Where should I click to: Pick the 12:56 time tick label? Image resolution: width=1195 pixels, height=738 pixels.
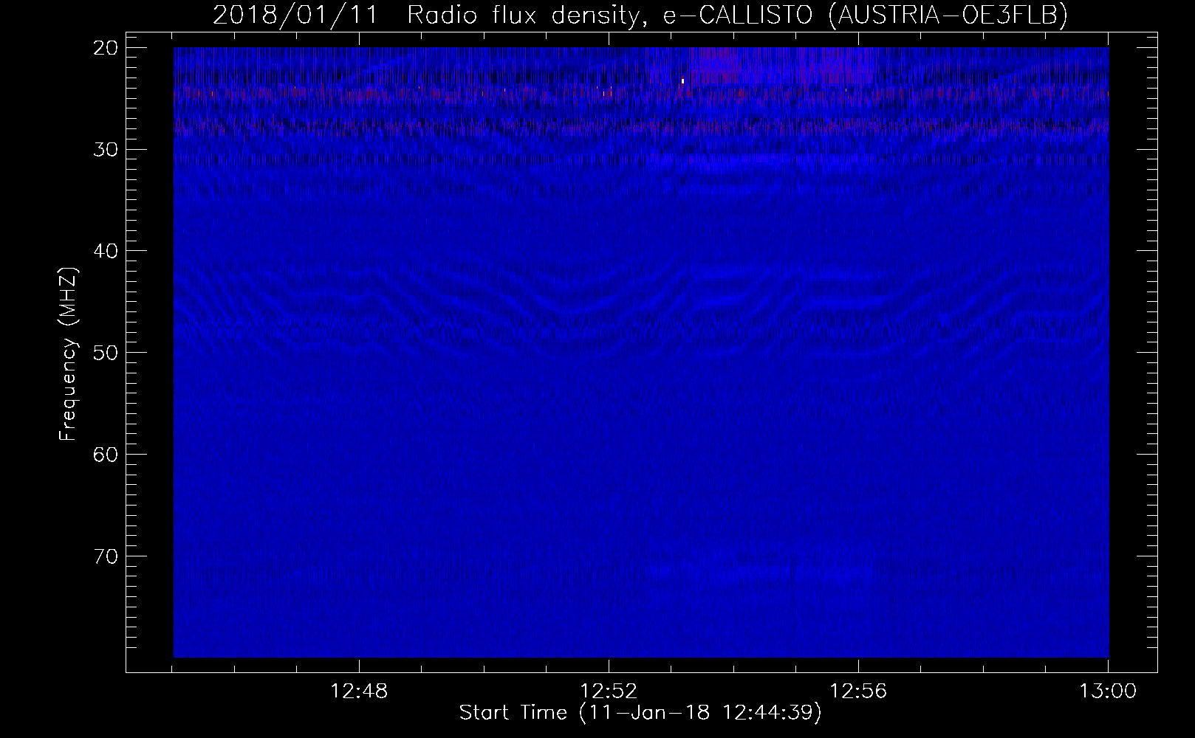858,692
